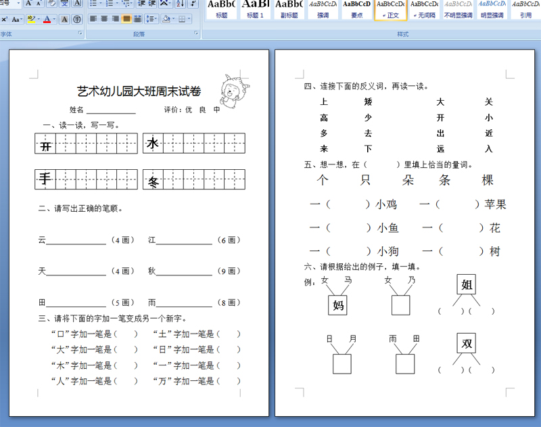The height and width of the screenshot is (427, 541).
Task: Toggle the active justify alignment button
Action: [x=126, y=19]
